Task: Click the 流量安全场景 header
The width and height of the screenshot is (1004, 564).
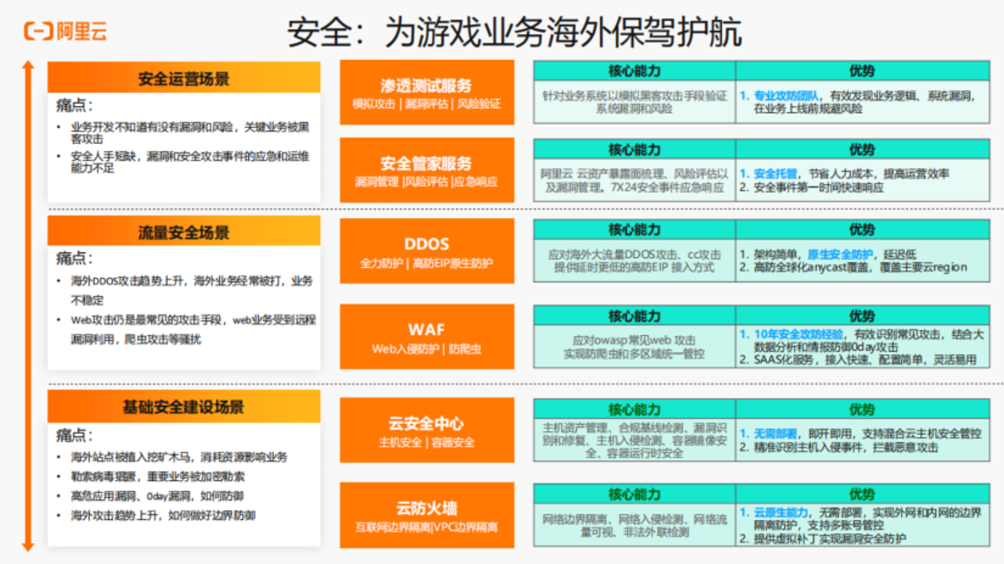Action: [x=184, y=231]
